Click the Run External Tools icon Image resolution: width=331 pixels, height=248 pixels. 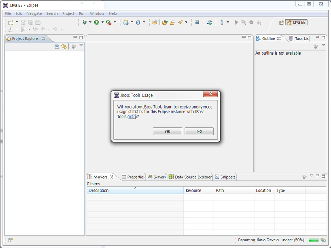[x=109, y=22]
